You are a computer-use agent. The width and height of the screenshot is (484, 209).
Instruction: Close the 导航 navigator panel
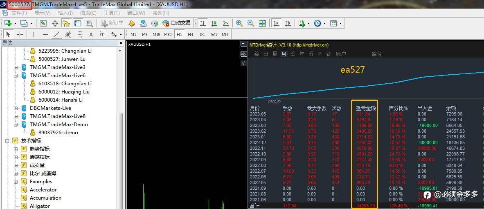[x=121, y=43]
